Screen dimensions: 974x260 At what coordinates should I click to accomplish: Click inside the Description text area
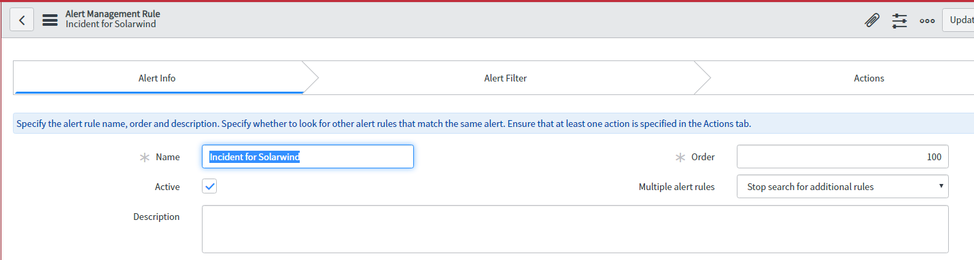[575, 229]
